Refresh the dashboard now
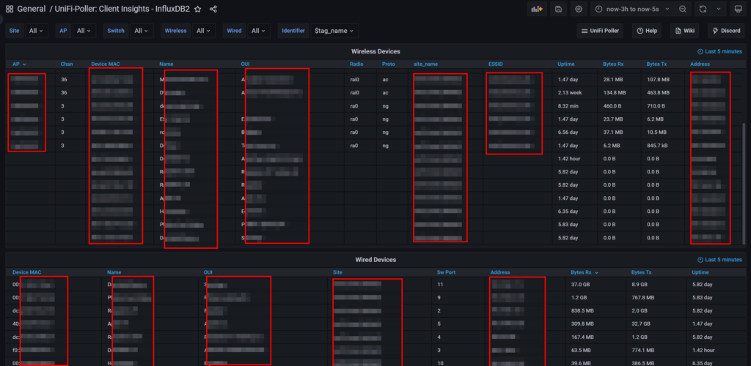The image size is (751, 366). tap(703, 9)
